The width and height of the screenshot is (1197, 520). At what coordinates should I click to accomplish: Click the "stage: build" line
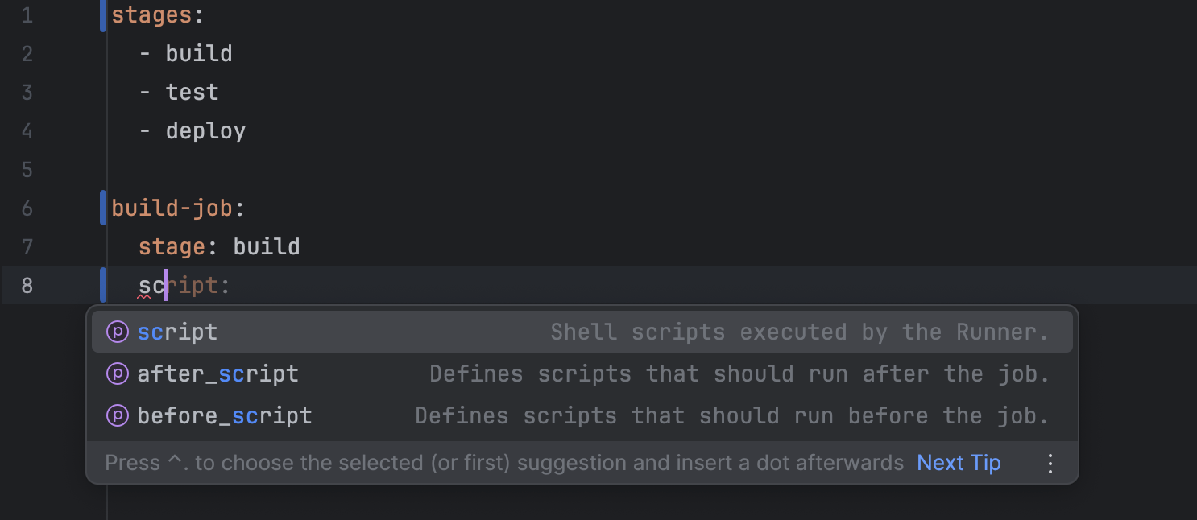[x=219, y=246]
